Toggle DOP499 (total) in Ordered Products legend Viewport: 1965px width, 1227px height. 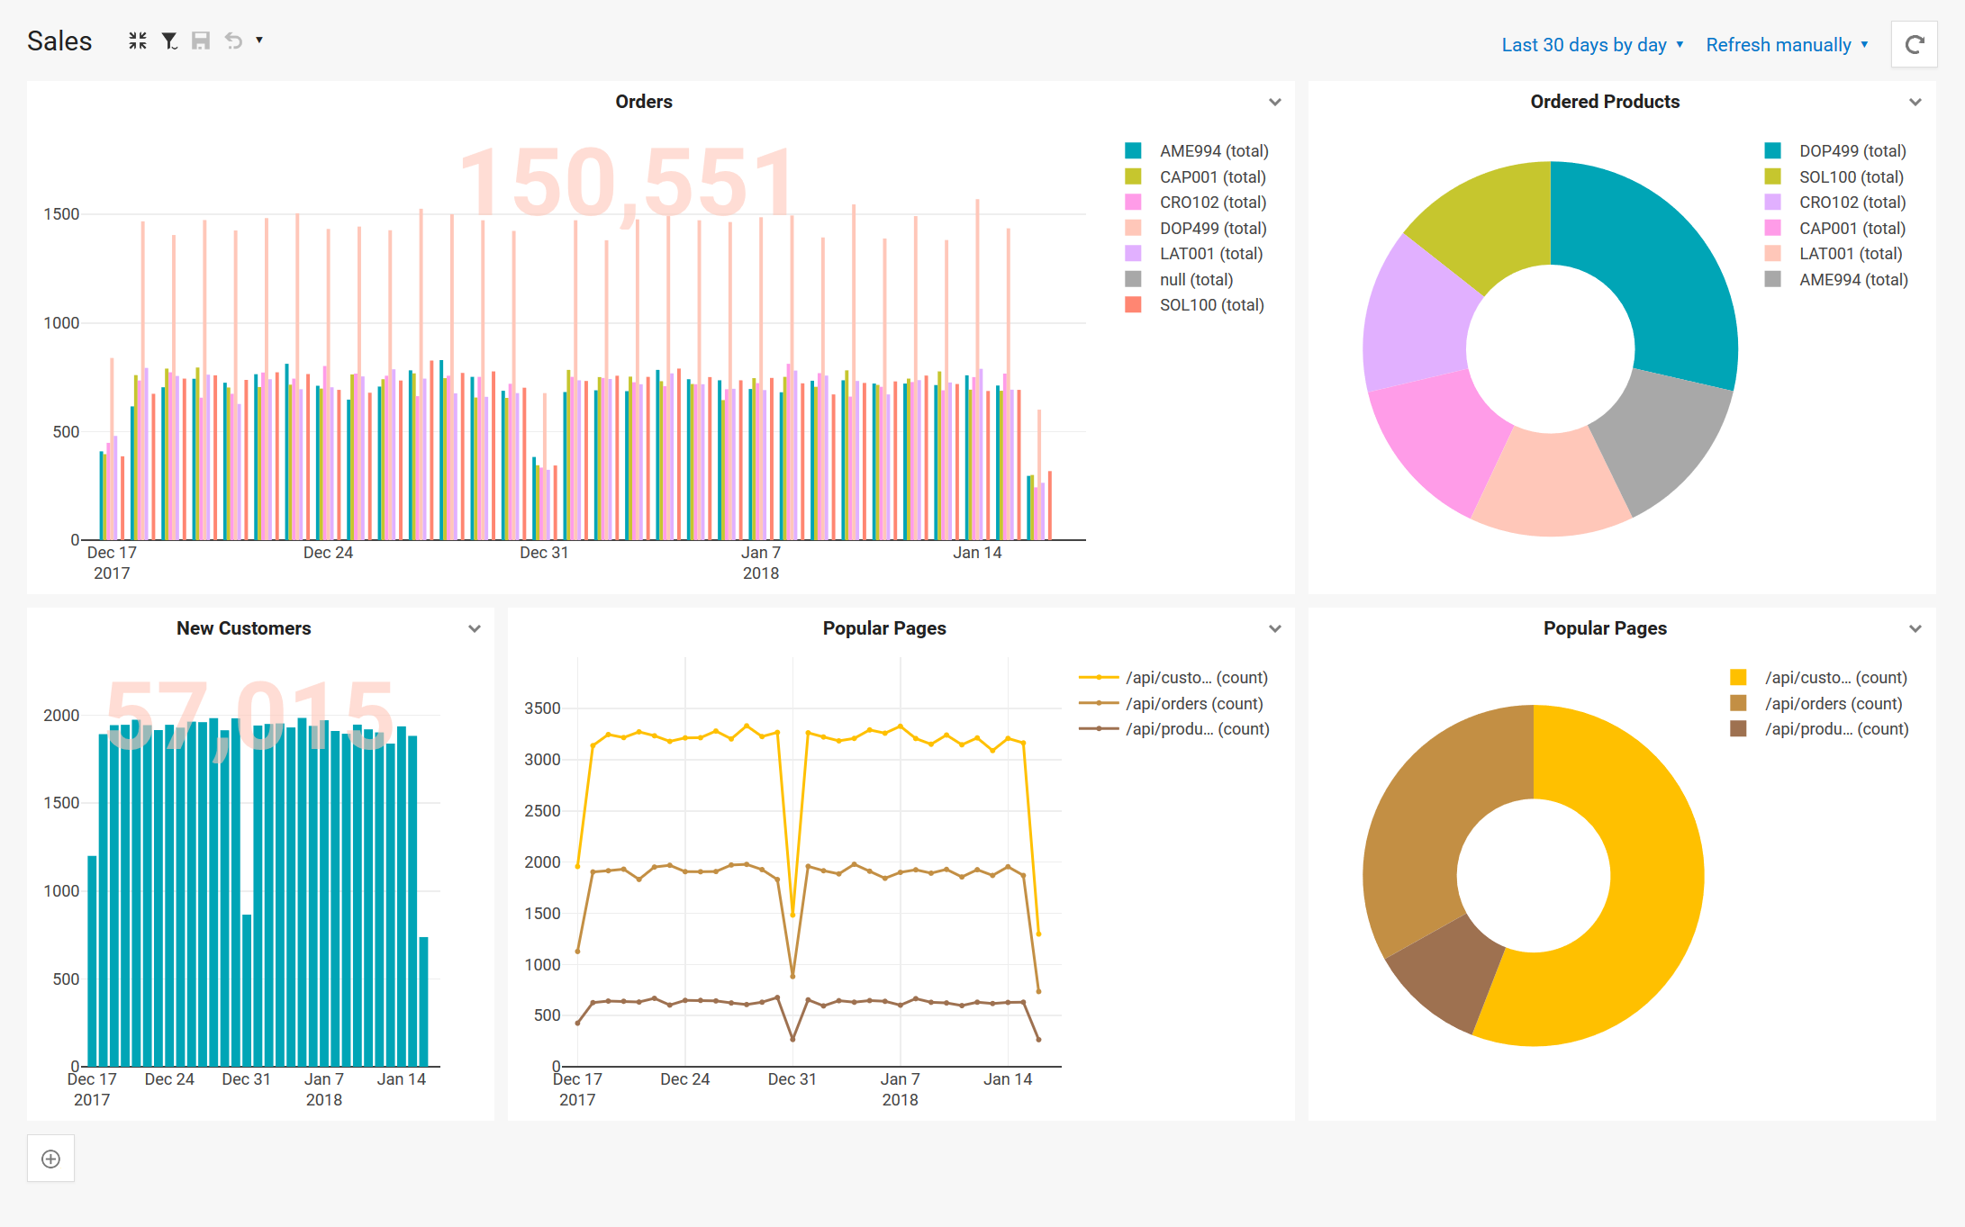point(1835,151)
